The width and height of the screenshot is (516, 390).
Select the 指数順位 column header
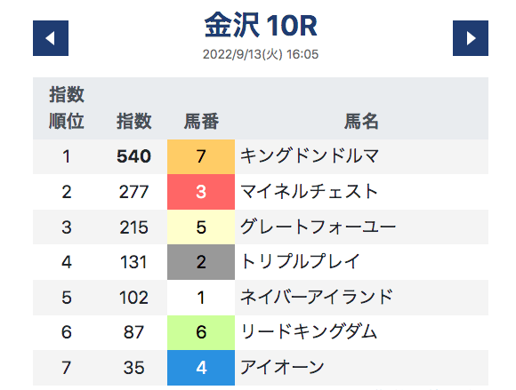[x=67, y=108]
